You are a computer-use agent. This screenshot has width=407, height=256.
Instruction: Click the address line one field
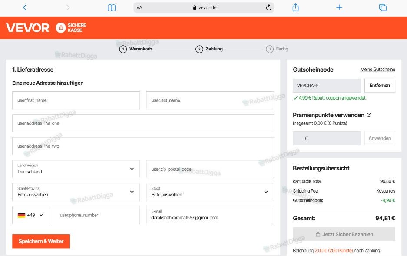coord(143,123)
